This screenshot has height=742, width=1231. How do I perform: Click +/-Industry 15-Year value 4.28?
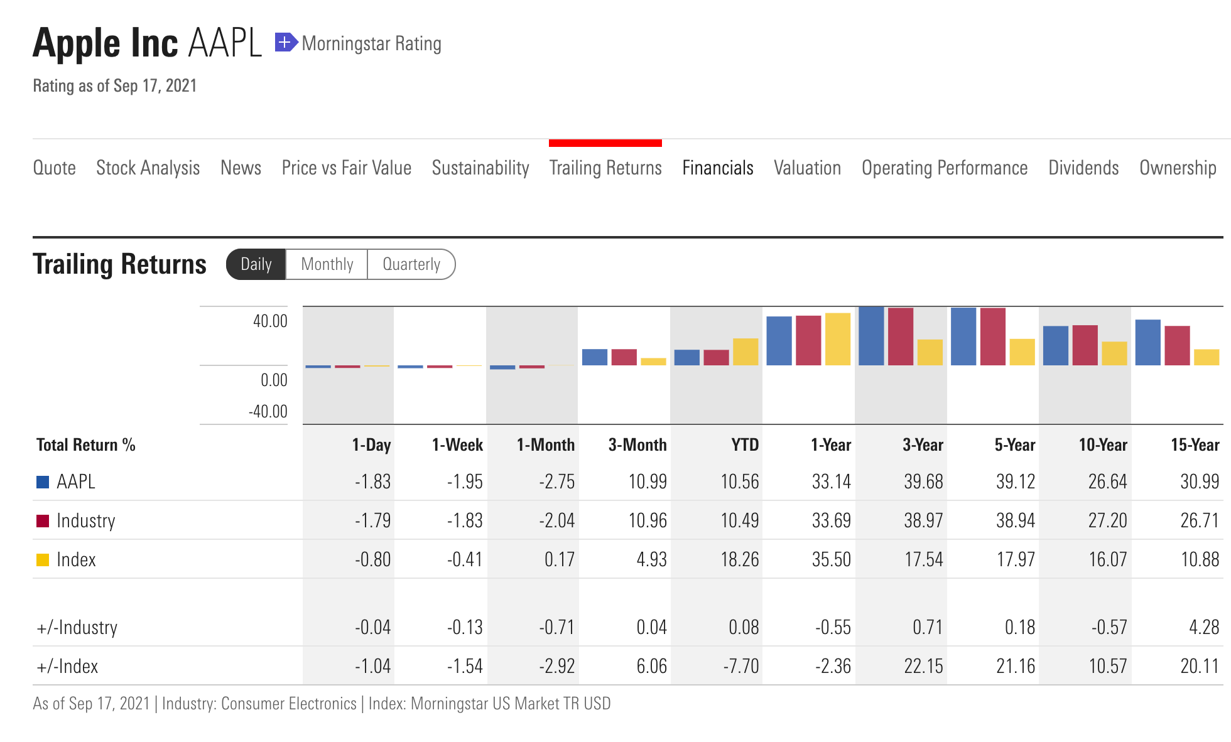(1204, 627)
